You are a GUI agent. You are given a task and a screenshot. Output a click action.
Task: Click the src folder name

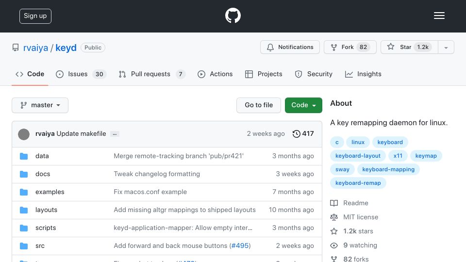click(x=40, y=246)
